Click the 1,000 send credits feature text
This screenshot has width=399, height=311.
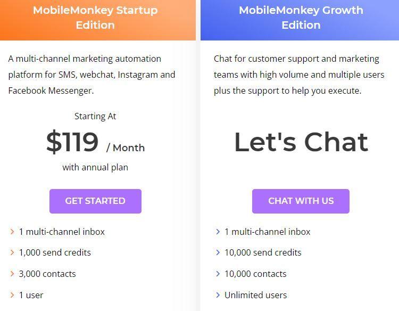55,252
